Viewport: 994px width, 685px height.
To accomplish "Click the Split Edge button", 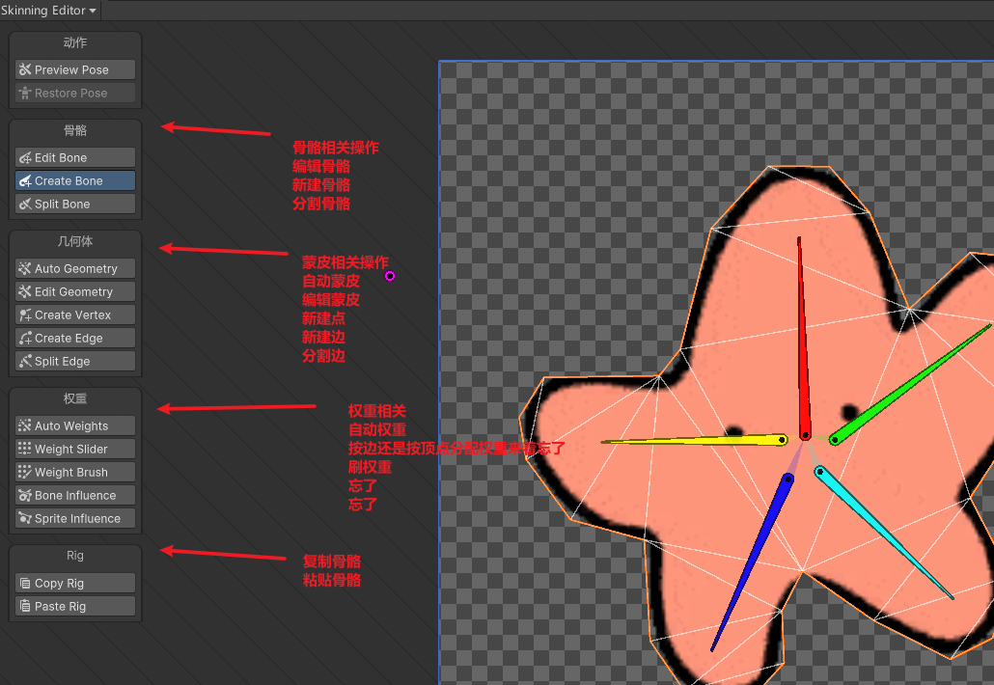I will (75, 362).
